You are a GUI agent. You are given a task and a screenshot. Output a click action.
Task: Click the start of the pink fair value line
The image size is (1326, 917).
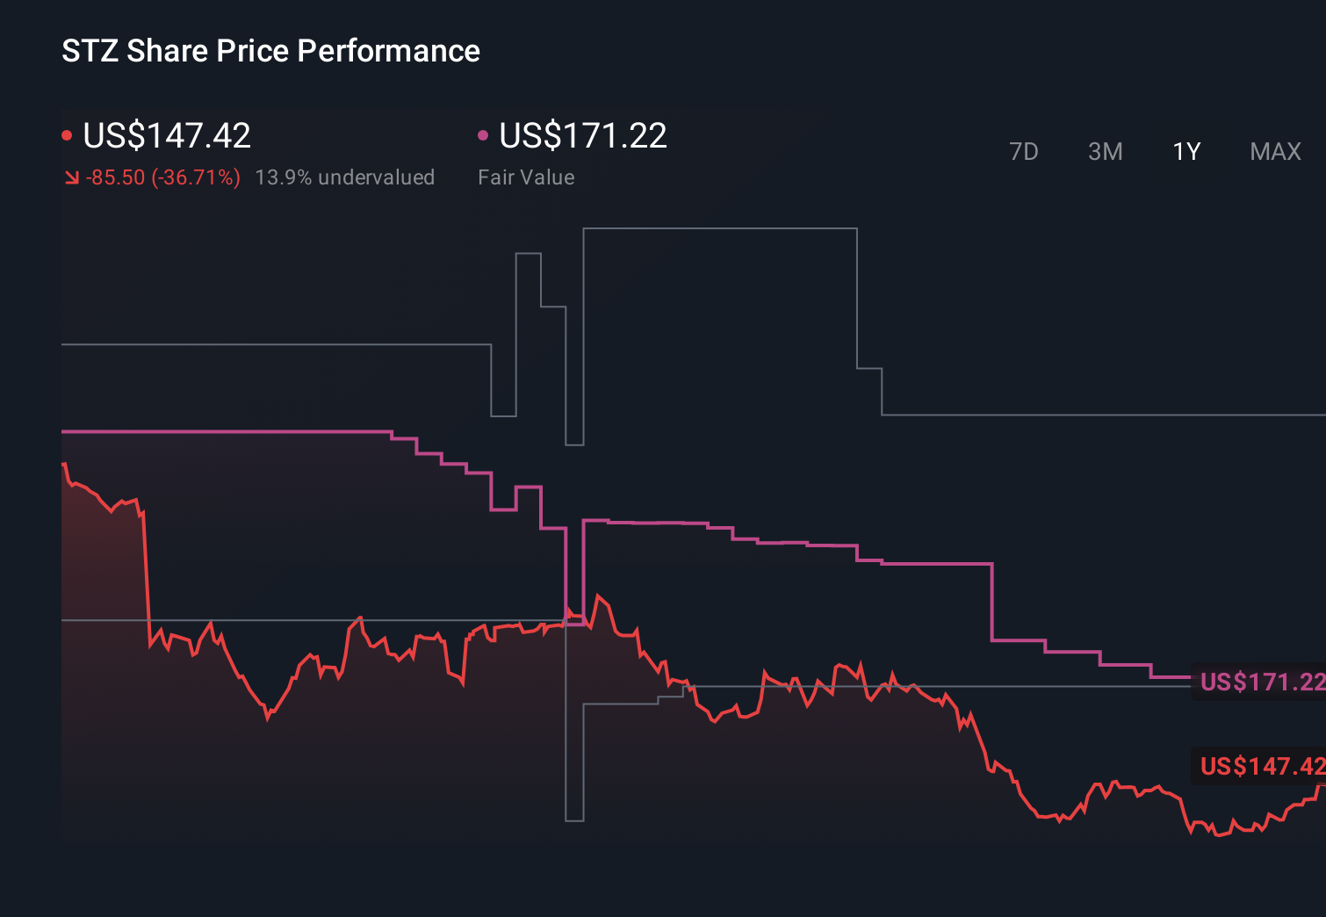click(63, 431)
